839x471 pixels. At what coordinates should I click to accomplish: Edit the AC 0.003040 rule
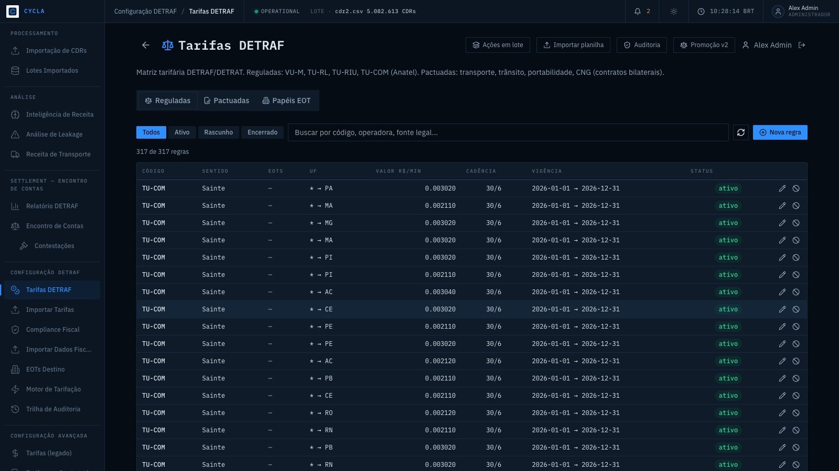(x=782, y=292)
